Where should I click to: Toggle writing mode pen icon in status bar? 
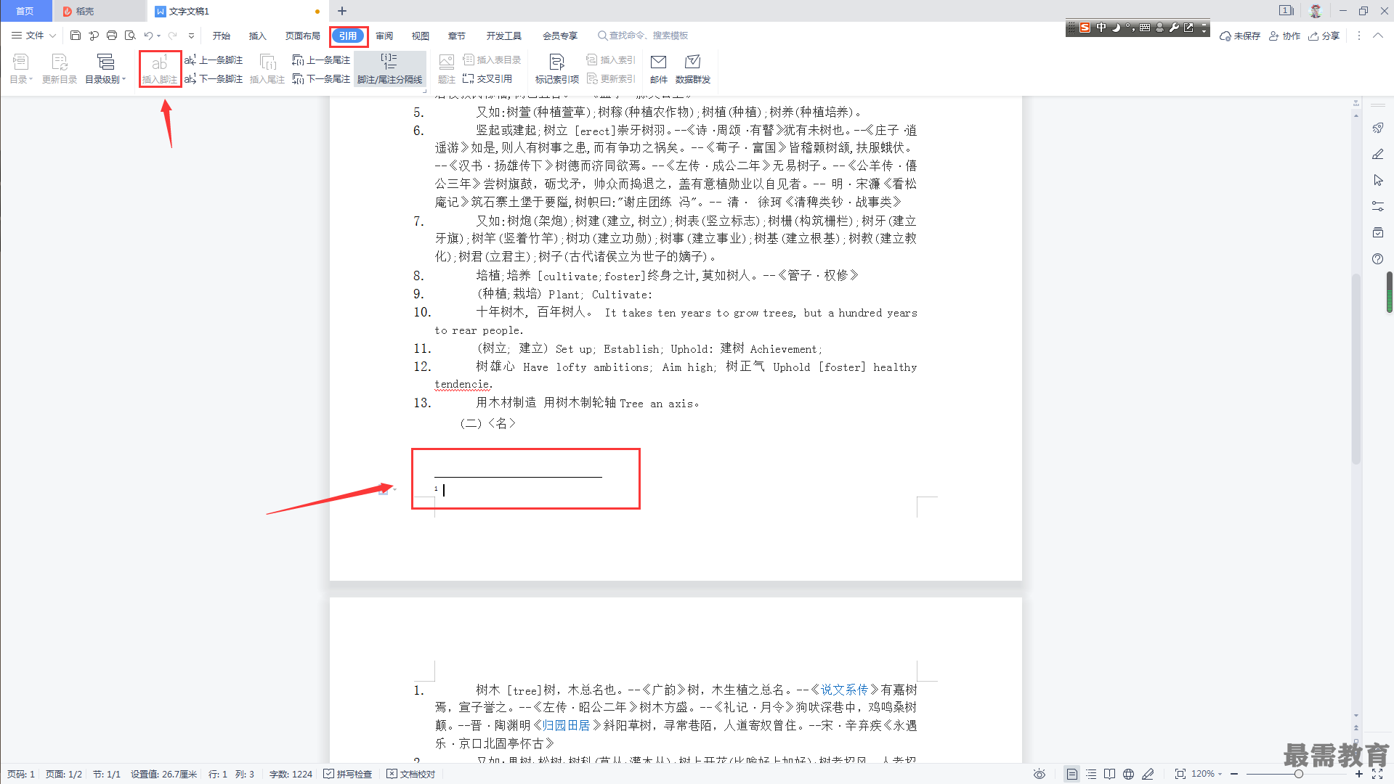[x=1148, y=774]
